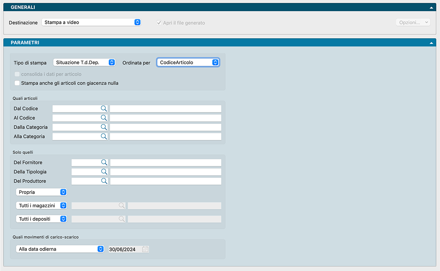Open the Dalla Categoria lookup magnifier
Image resolution: width=440 pixels, height=271 pixels.
coord(104,127)
